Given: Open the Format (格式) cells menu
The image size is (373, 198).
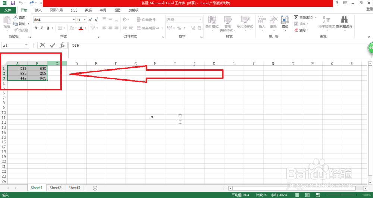Looking at the screenshot, I should click(x=285, y=24).
